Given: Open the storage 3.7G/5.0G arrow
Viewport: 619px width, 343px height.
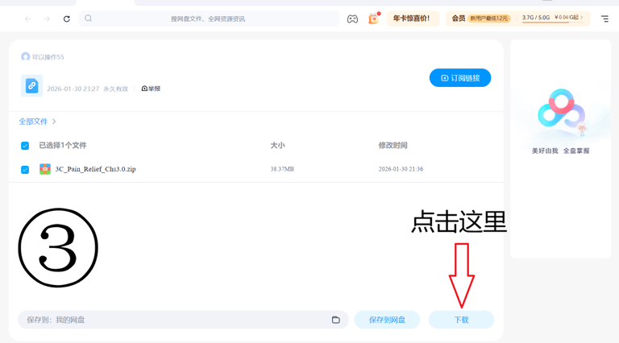Looking at the screenshot, I should tap(581, 18).
